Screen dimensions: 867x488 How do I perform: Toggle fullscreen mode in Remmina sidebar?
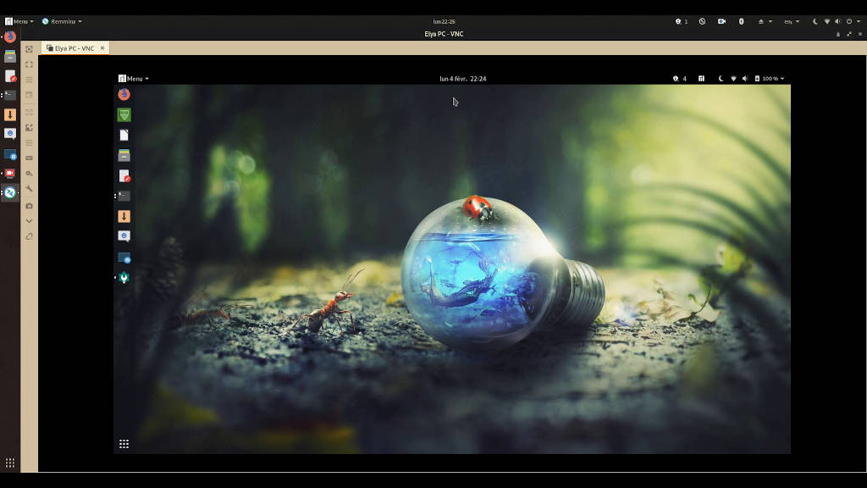tap(29, 64)
